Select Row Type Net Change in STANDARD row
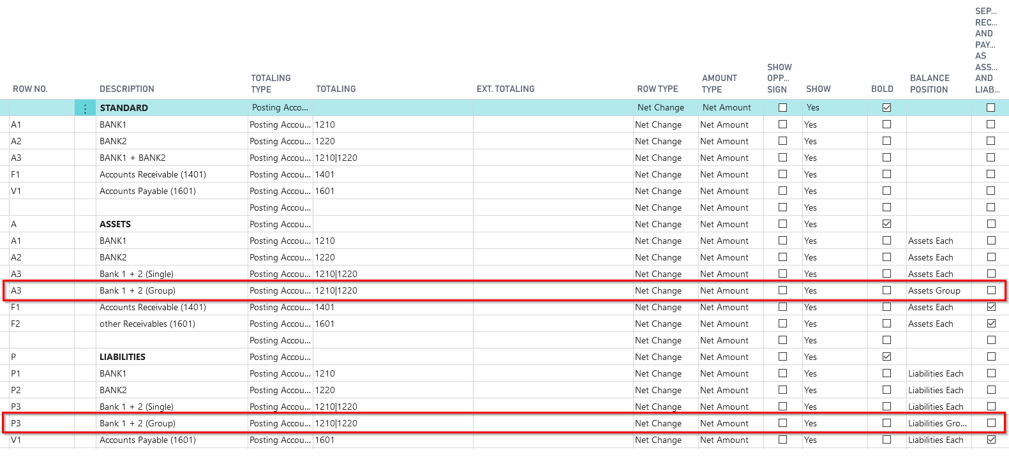The height and width of the screenshot is (457, 1009). tap(661, 108)
